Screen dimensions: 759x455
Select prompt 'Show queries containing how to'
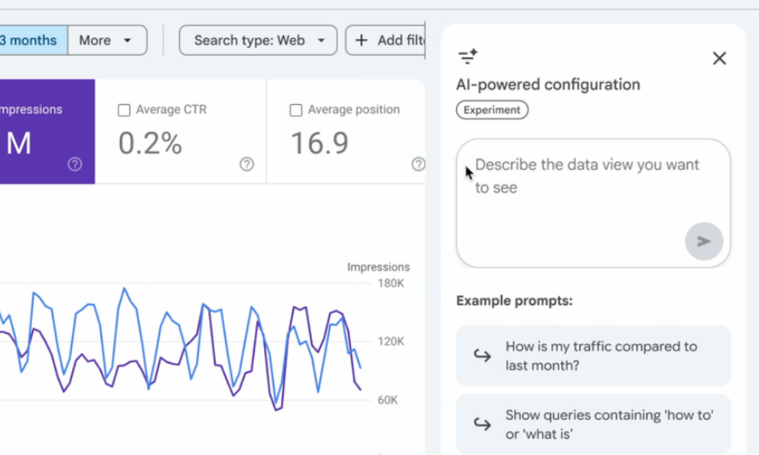[608, 424]
